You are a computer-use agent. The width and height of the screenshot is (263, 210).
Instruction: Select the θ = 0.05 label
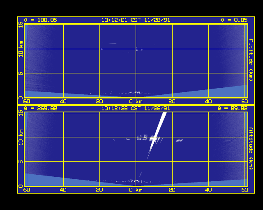pos(234,20)
